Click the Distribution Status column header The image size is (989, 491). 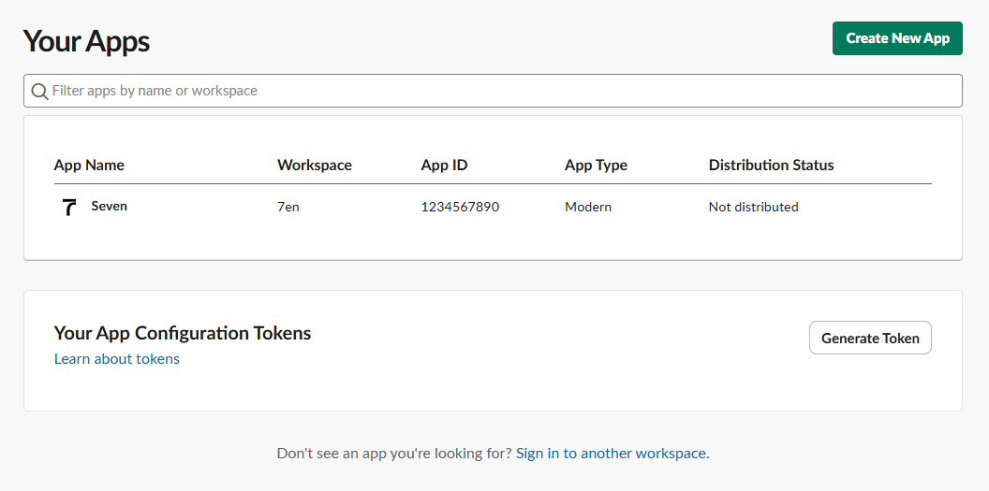(771, 165)
